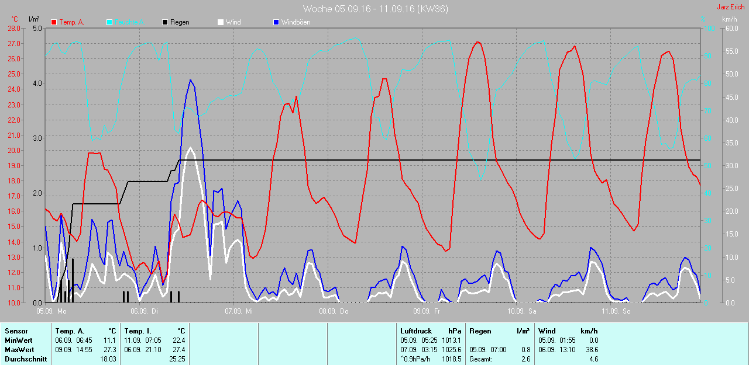
Task: Click the 'l/m²' axis unit at top left
Action: pyautogui.click(x=34, y=19)
